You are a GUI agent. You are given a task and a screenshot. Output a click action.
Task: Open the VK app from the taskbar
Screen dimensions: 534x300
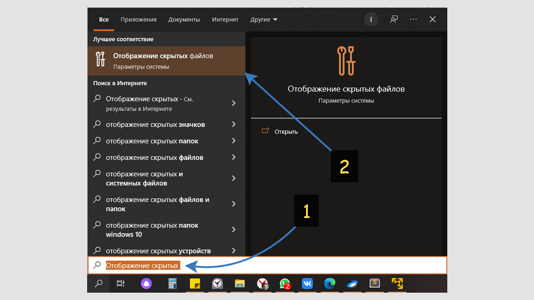(x=307, y=284)
